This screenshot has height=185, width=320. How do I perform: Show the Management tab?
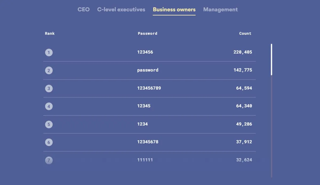[x=220, y=10]
